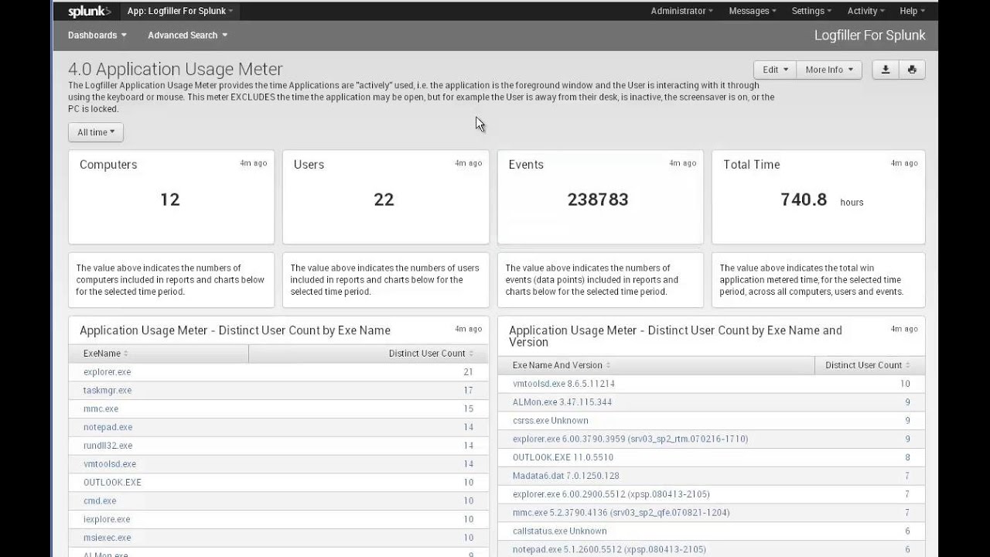Click the Users value 22
Viewport: 990px width, 557px height.
coord(384,200)
